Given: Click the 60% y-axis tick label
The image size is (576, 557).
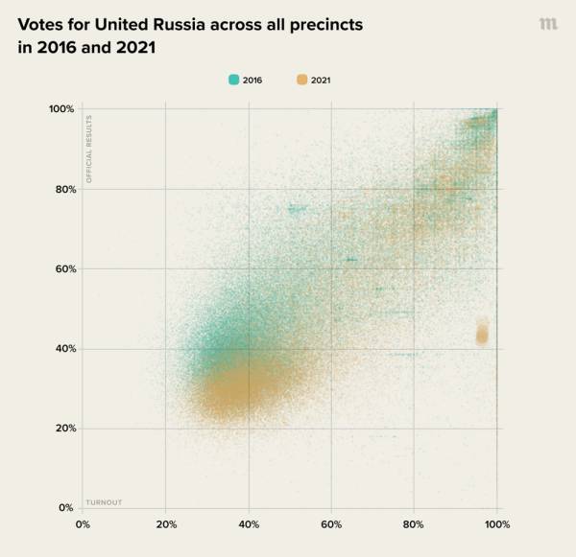Looking at the screenshot, I should (x=64, y=268).
